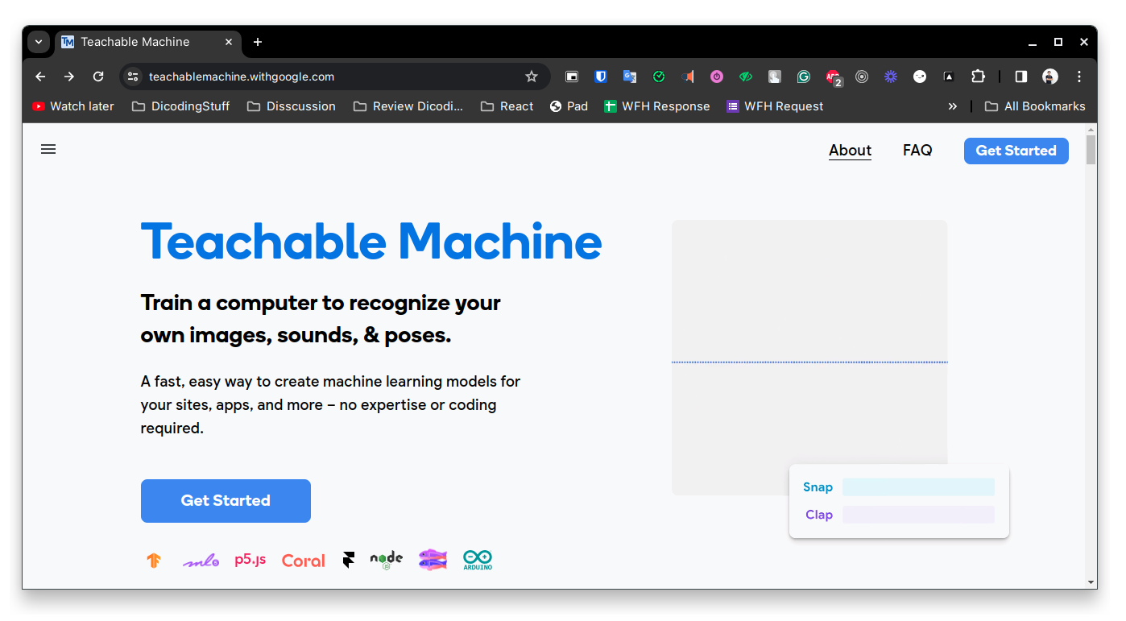Click the Node.js logo

point(387,560)
